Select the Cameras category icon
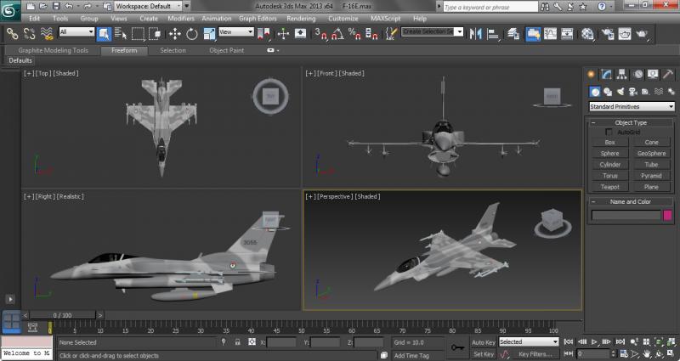Viewport: 680px width, 361px height. coord(633,92)
